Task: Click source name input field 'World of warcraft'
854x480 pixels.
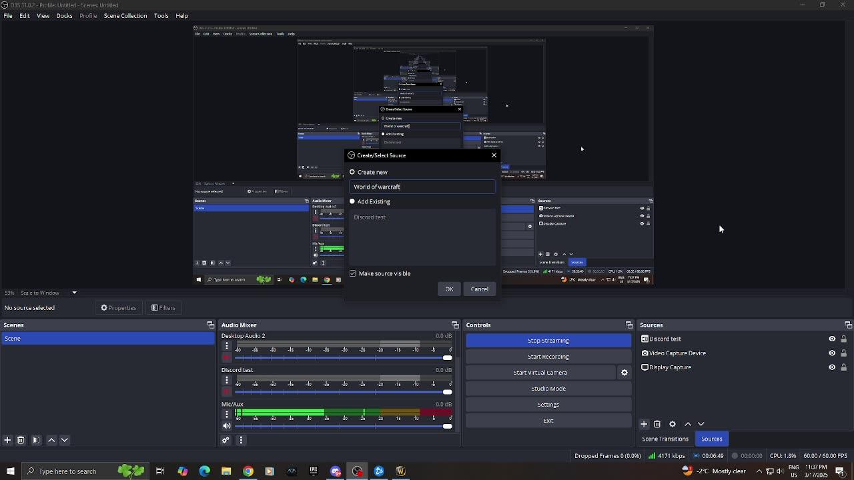Action: [422, 187]
